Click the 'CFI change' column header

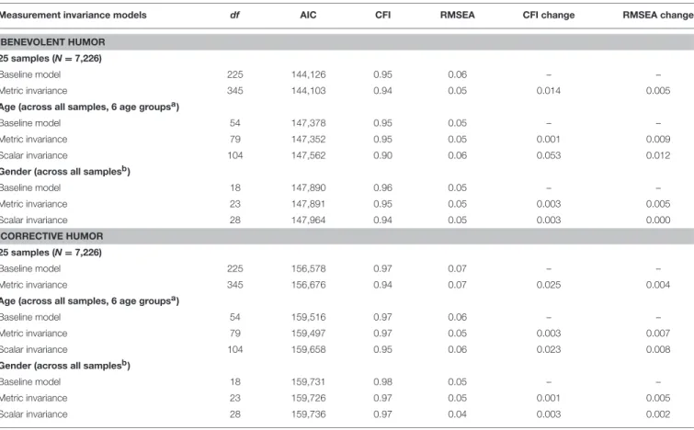(549, 15)
